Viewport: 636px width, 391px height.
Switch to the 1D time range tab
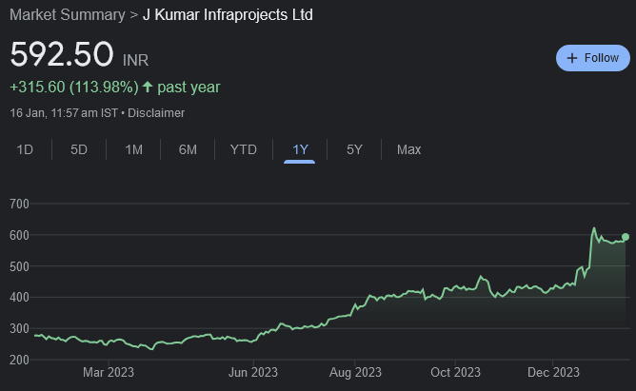25,149
